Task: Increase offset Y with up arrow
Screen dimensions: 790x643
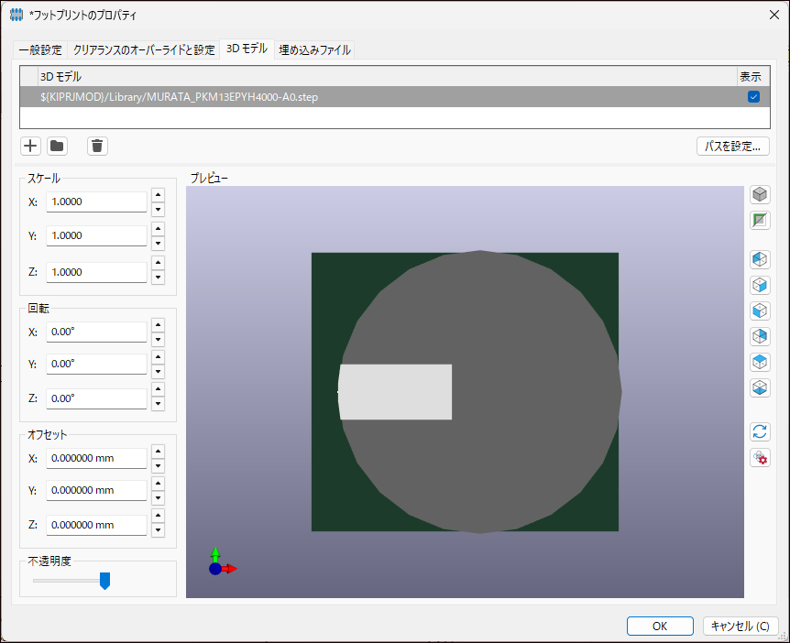Action: [x=158, y=484]
